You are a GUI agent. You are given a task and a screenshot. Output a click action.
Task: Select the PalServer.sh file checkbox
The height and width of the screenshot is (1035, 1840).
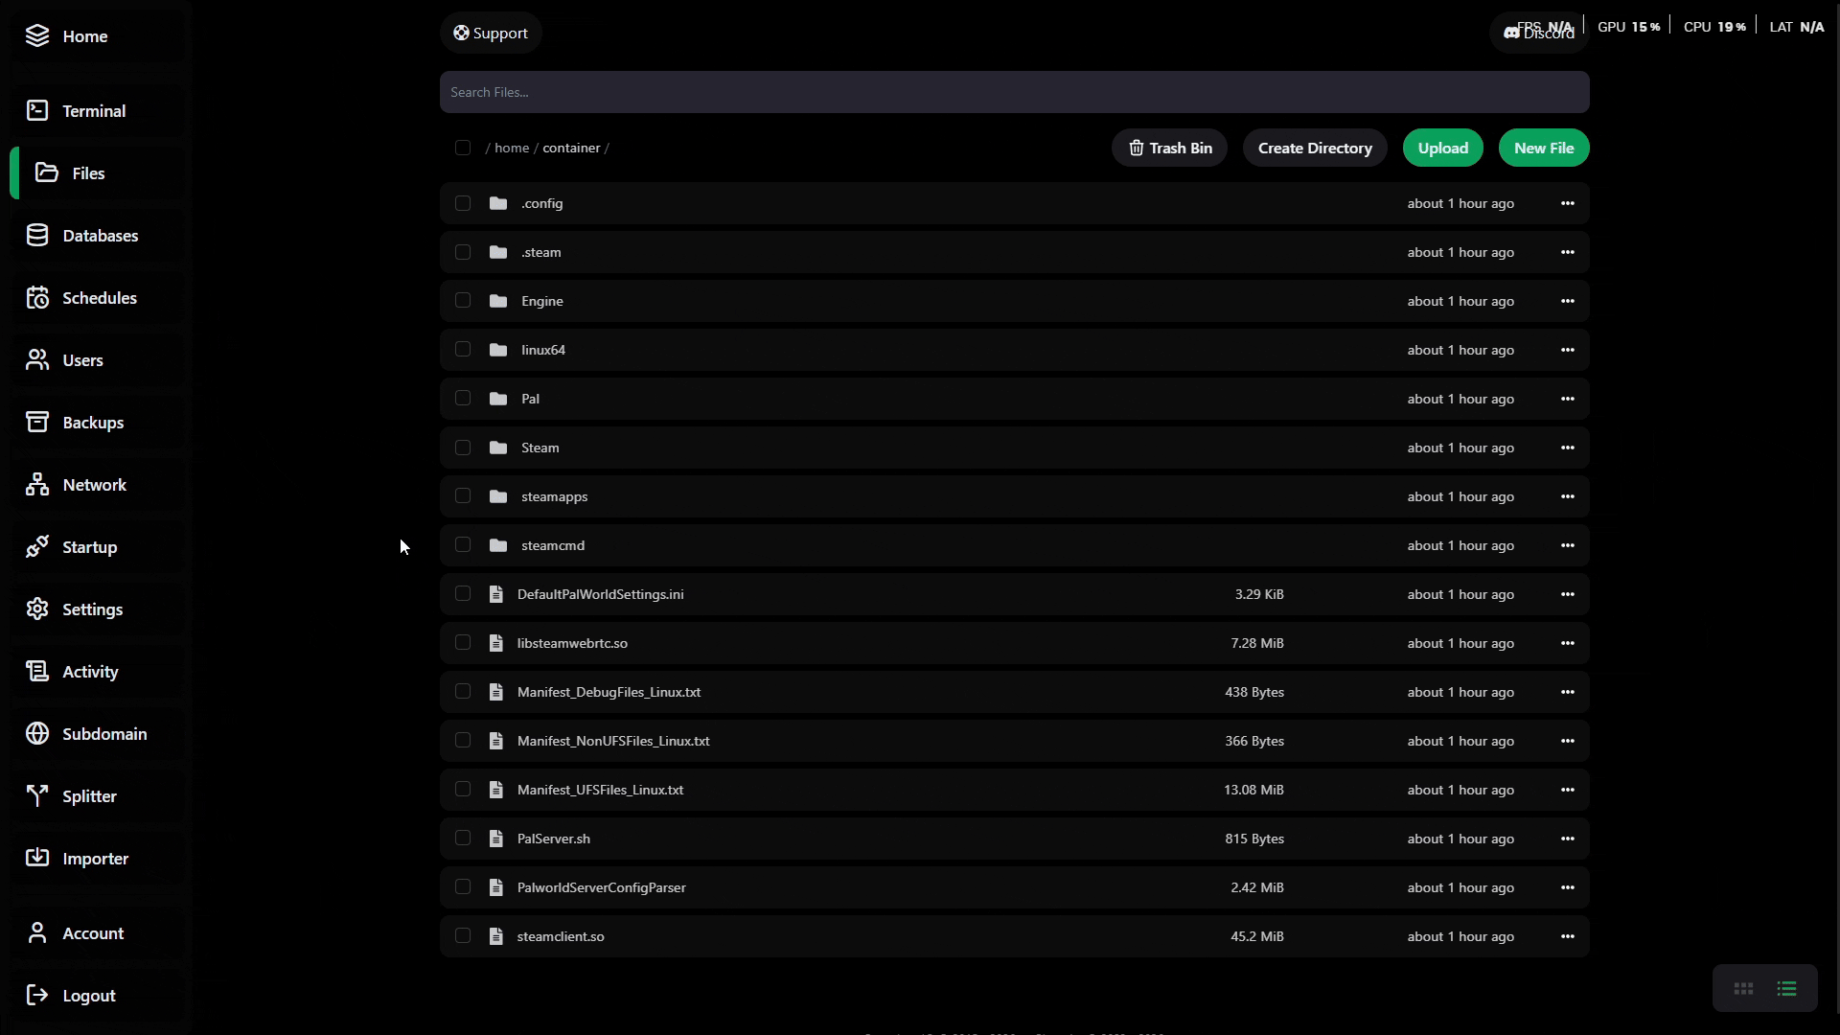pyautogui.click(x=463, y=839)
